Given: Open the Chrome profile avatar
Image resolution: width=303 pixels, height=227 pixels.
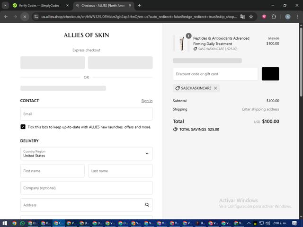Looking at the screenshot, I should click(288, 17).
